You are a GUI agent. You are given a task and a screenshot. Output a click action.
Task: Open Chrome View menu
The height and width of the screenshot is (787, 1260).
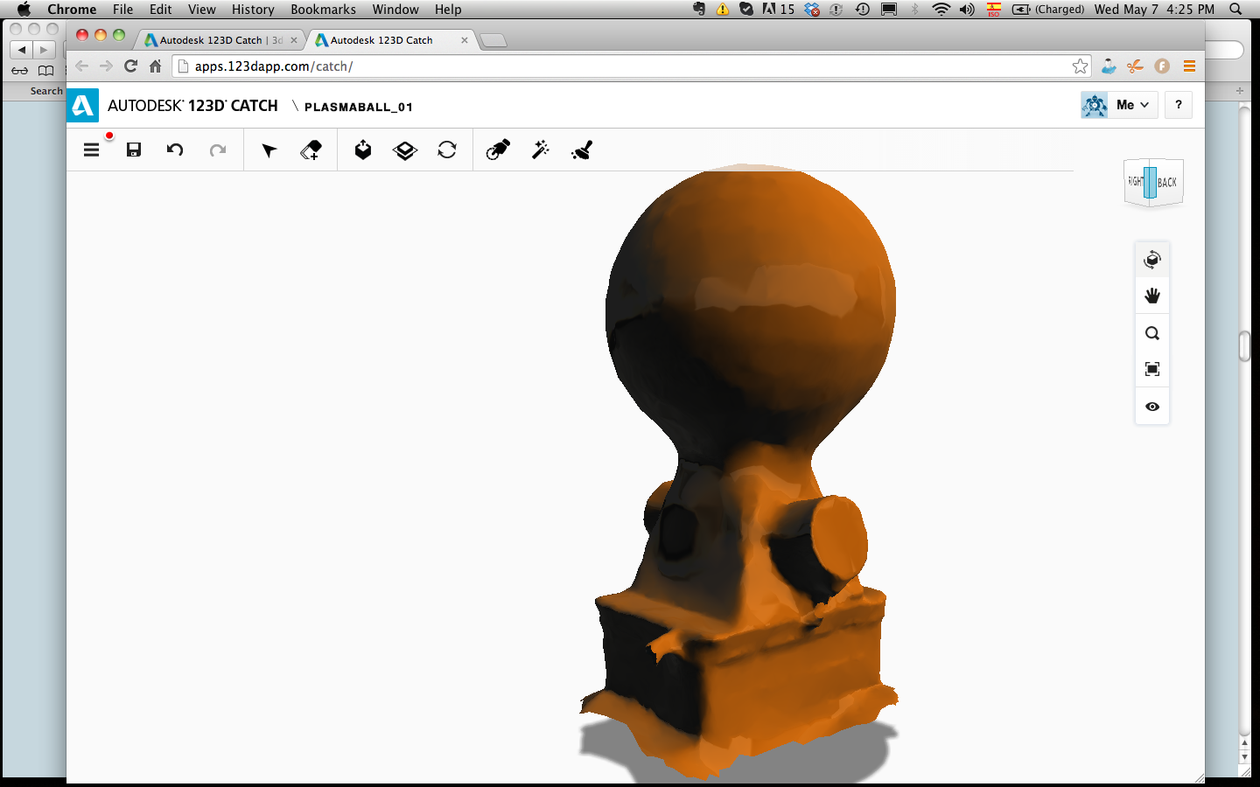(x=202, y=9)
